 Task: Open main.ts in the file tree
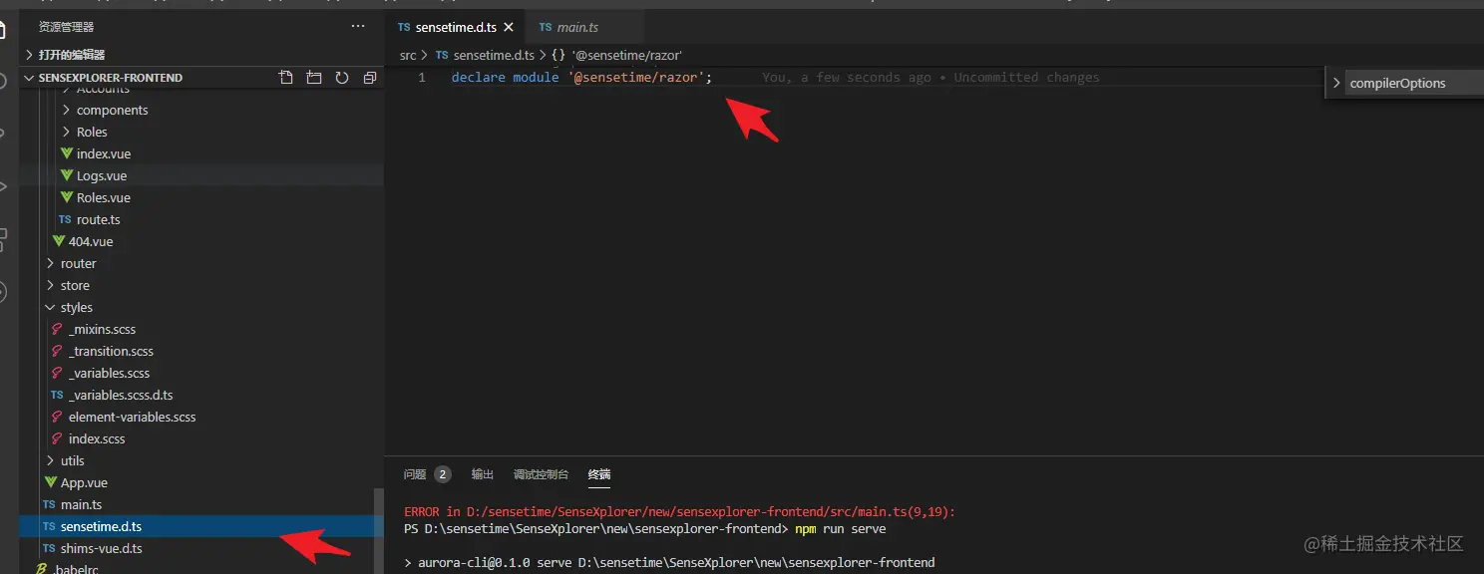[201, 504]
